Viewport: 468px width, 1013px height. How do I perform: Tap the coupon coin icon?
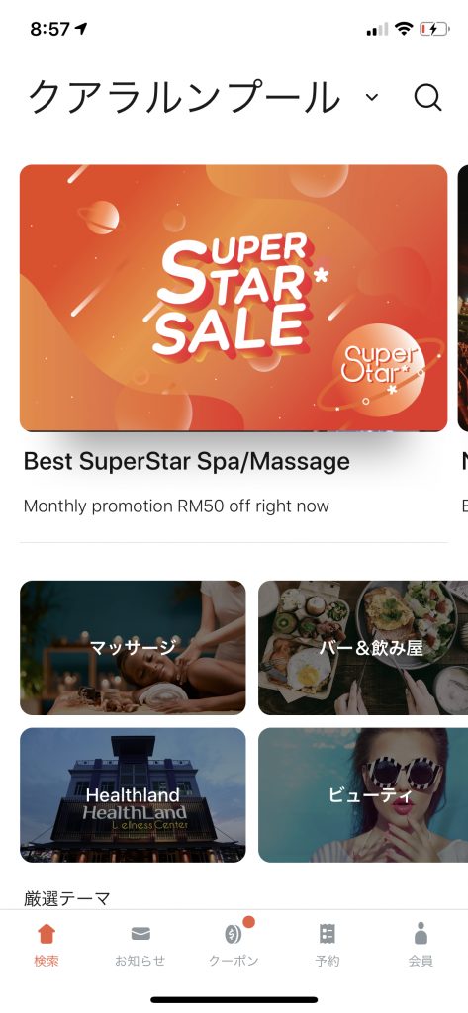pos(234,934)
